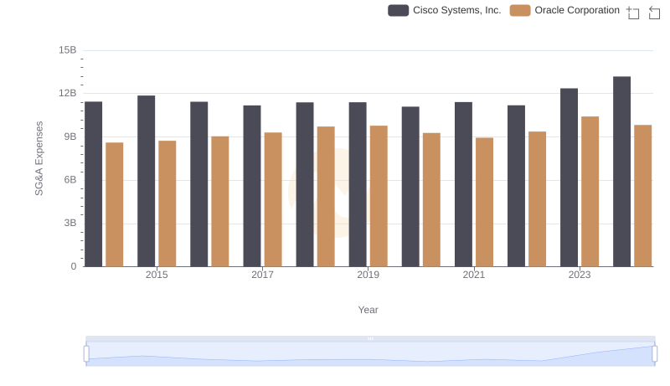Viewport: 670px width, 386px height.
Task: Click the 2014 Cisco bar at far left
Action: [94, 184]
